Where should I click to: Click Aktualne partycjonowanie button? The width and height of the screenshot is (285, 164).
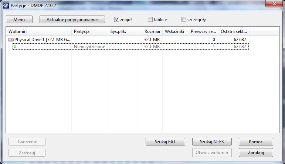(72, 20)
